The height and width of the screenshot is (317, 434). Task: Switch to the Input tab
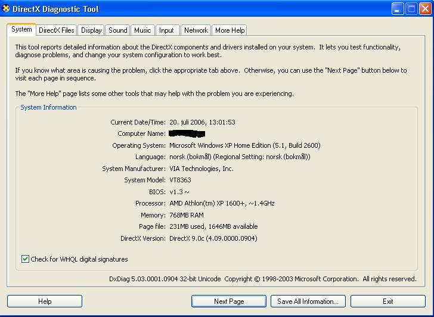[166, 30]
